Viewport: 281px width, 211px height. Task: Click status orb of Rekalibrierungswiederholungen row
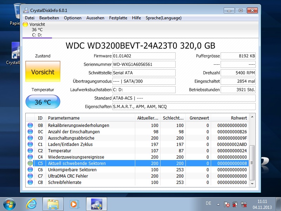tap(30, 125)
